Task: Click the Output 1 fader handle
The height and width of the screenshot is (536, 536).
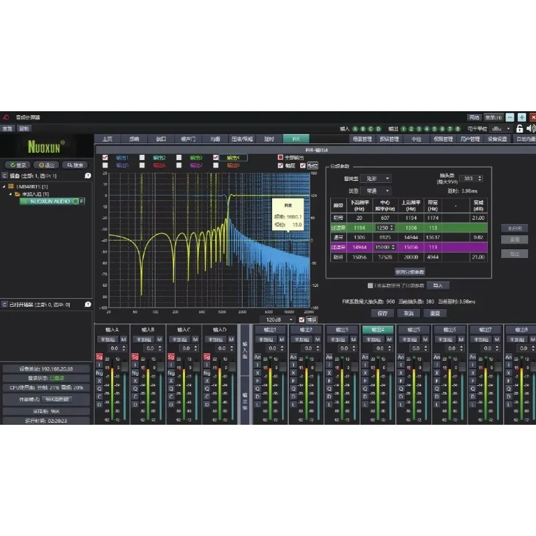Action: coord(283,367)
